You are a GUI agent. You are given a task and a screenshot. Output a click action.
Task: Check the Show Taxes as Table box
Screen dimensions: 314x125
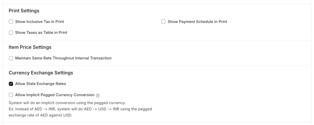point(11,33)
